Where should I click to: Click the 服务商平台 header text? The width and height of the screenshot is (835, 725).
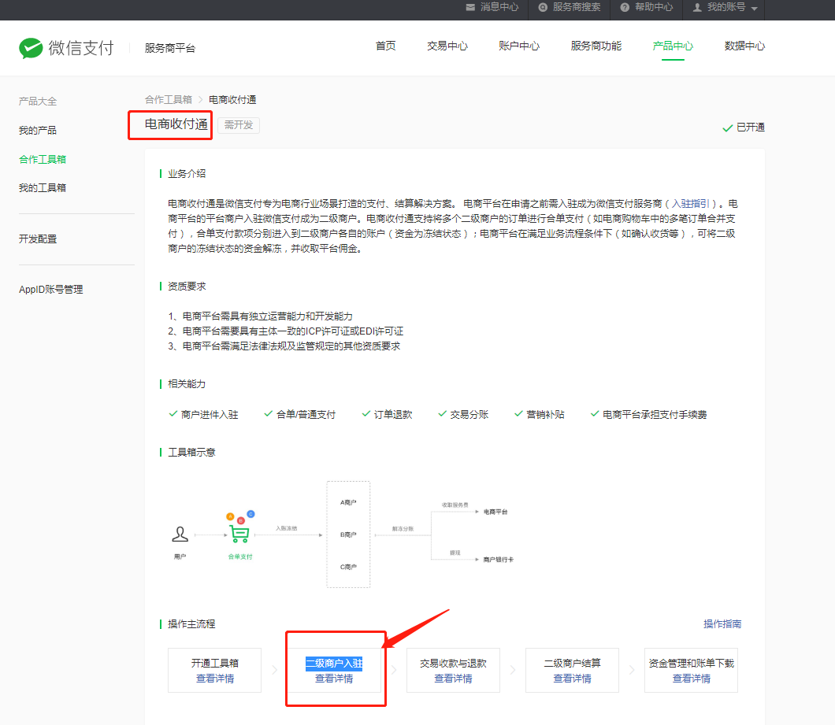point(170,49)
